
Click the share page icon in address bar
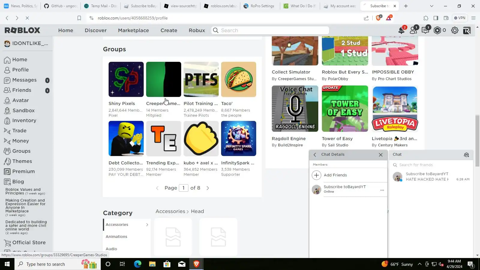(x=366, y=18)
